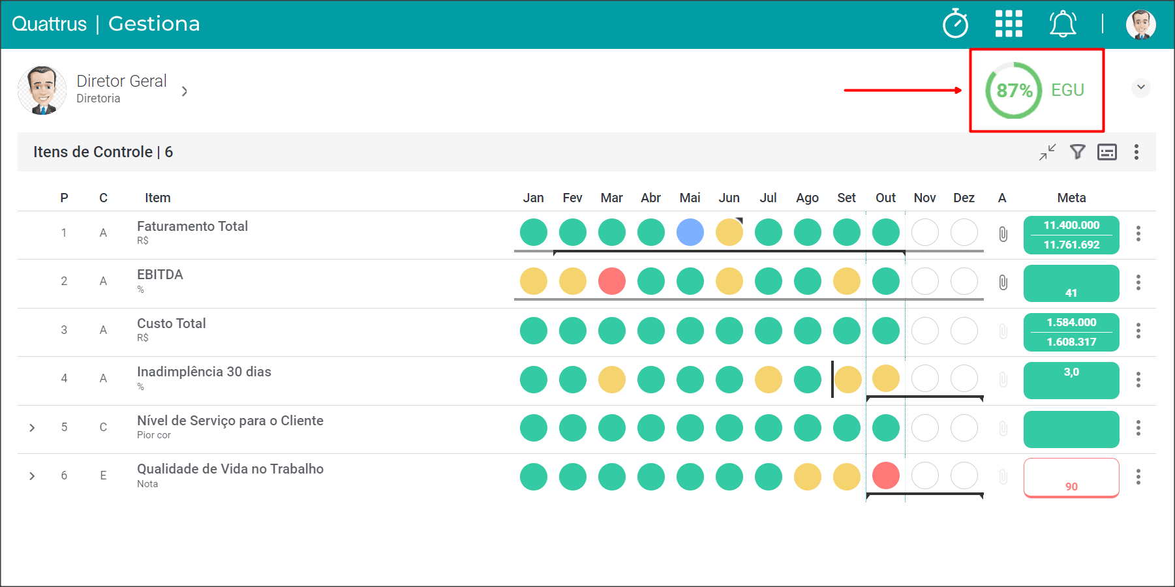Select the yellow Ago dot for Qualidade de Vida
The width and height of the screenshot is (1175, 587).
(808, 477)
